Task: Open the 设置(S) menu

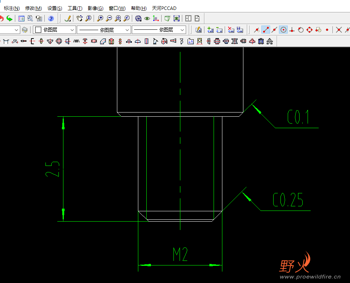Action: 55,8
